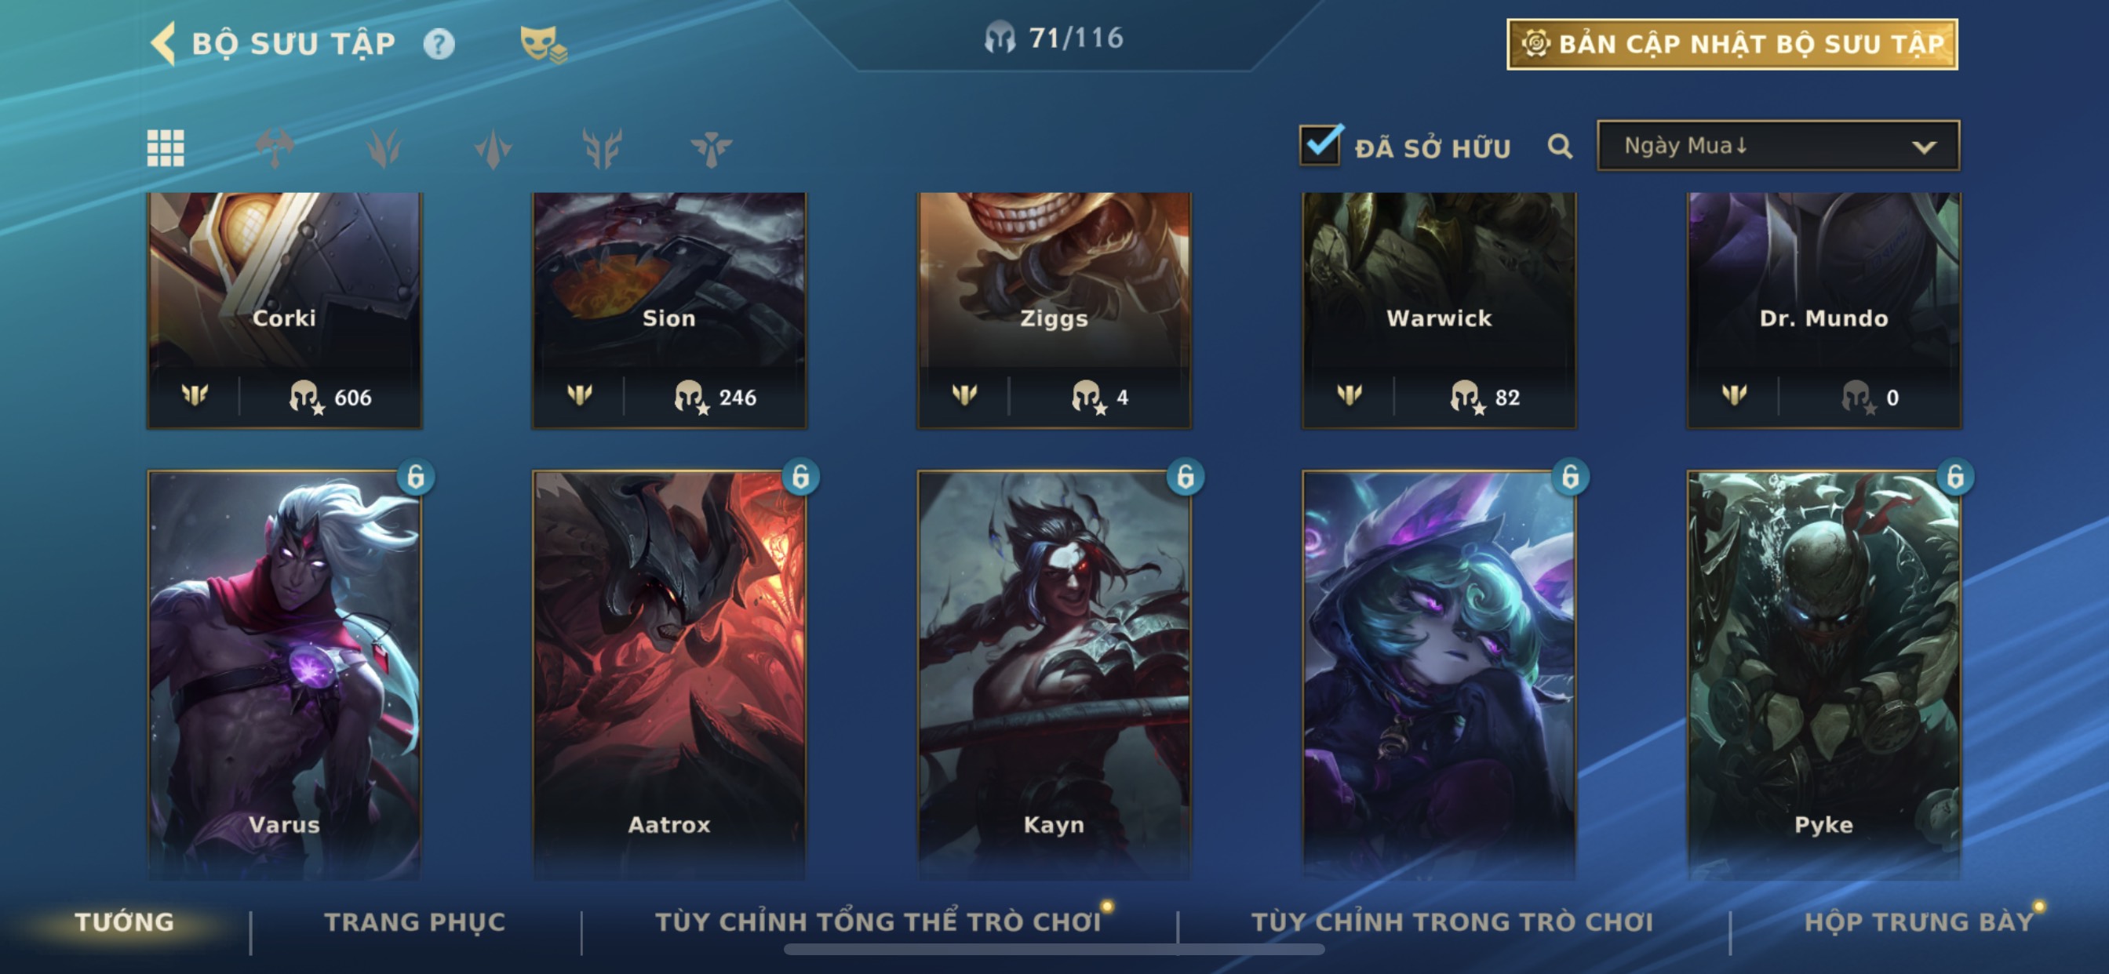Filter champions by the fighter axe role icon
The width and height of the screenshot is (2109, 974).
pos(275,148)
